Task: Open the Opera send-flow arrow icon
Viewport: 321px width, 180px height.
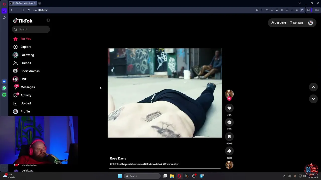Action: point(282,10)
